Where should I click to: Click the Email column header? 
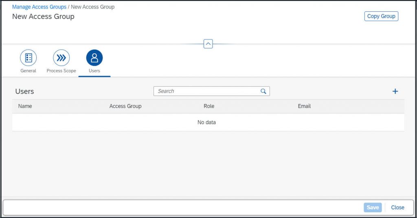[x=304, y=106]
